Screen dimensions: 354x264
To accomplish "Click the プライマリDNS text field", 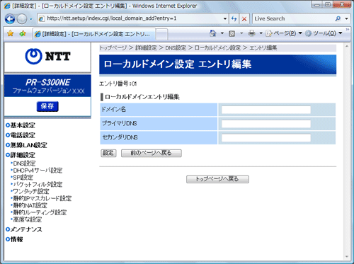I will pyautogui.click(x=266, y=124).
